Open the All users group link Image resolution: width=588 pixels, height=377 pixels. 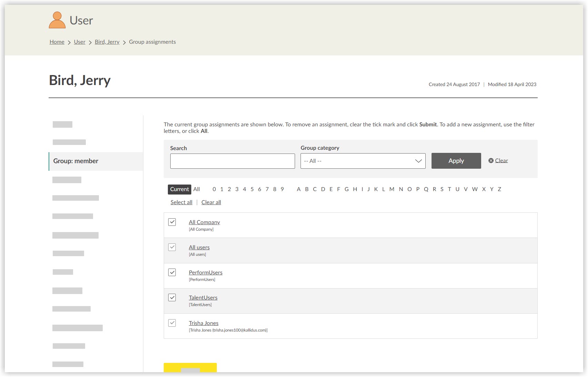coord(199,247)
